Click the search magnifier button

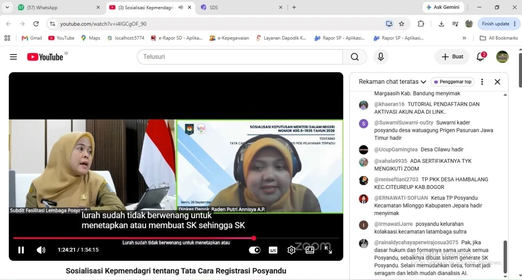[355, 57]
